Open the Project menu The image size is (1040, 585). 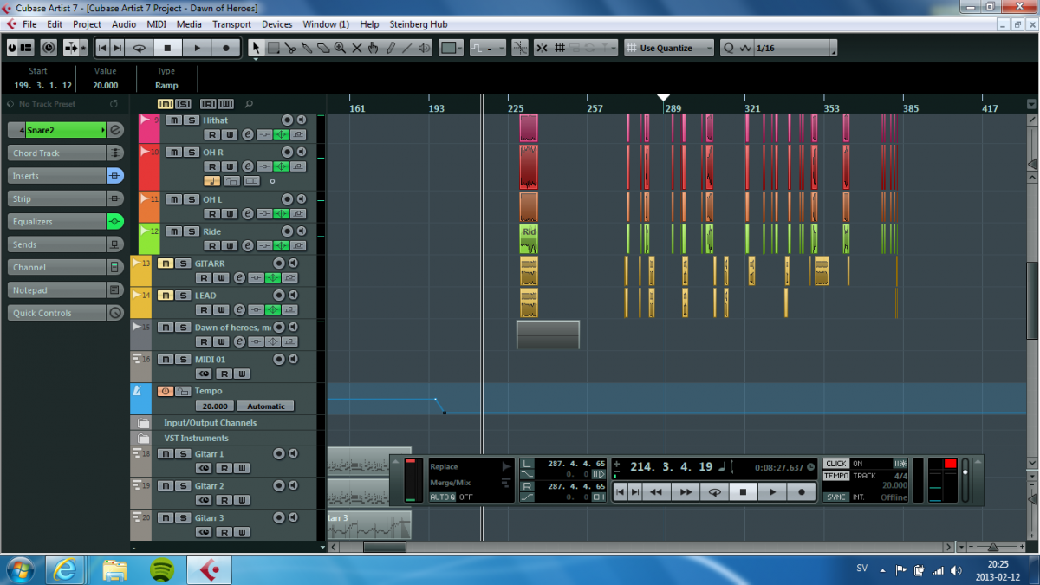click(x=87, y=24)
